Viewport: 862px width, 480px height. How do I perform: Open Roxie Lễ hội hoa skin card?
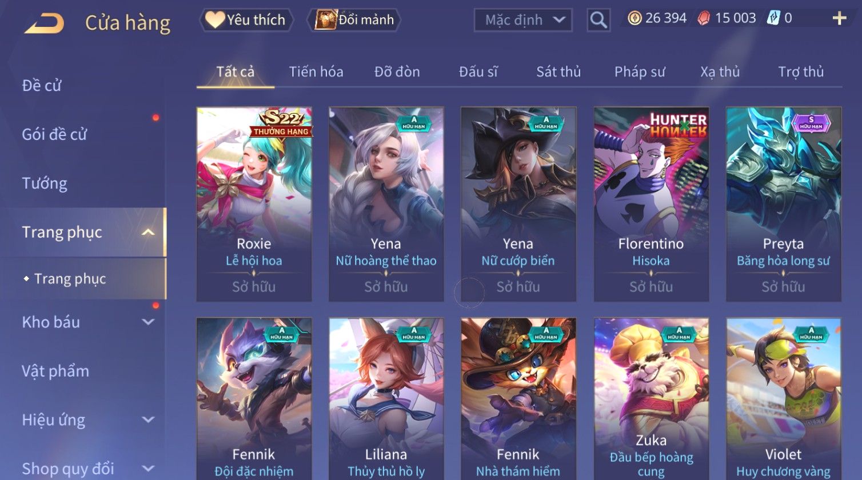point(254,204)
